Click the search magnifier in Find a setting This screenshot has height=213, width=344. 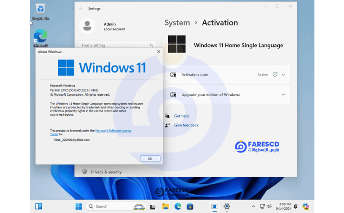click(x=151, y=45)
